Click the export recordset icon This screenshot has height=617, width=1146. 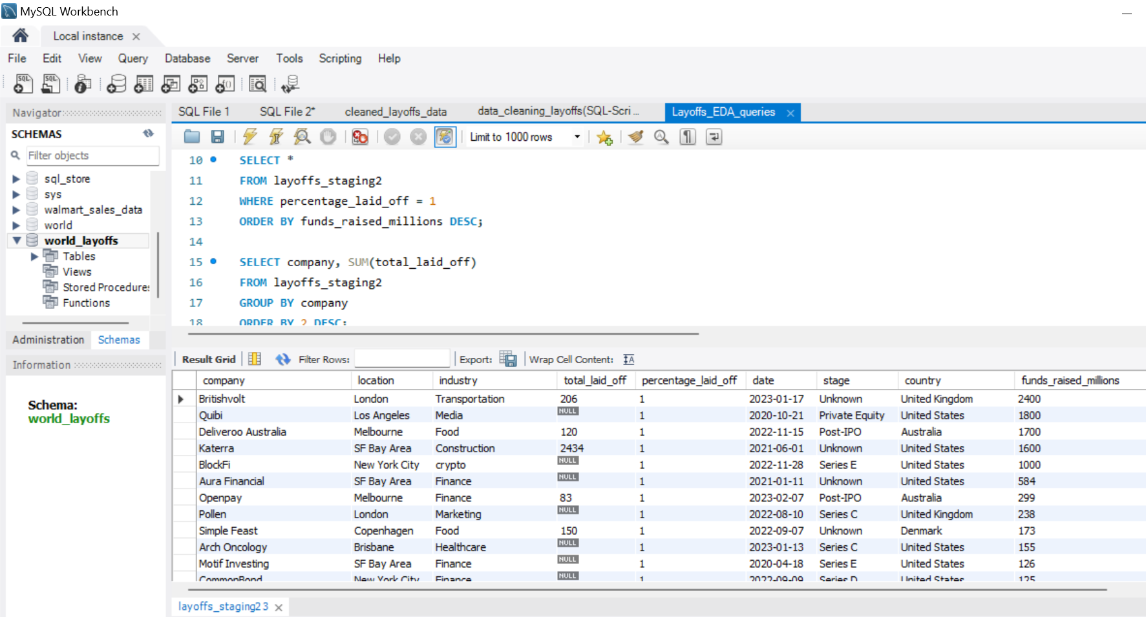pos(508,359)
